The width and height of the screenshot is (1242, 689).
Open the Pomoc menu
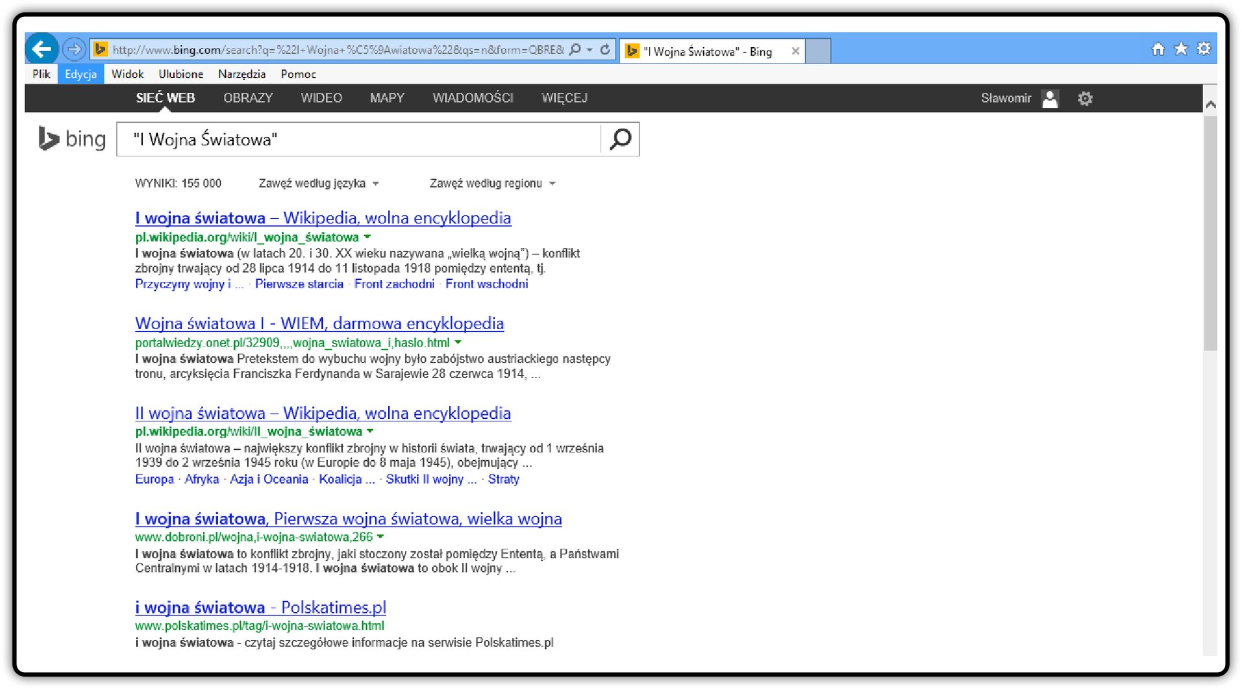[x=298, y=74]
